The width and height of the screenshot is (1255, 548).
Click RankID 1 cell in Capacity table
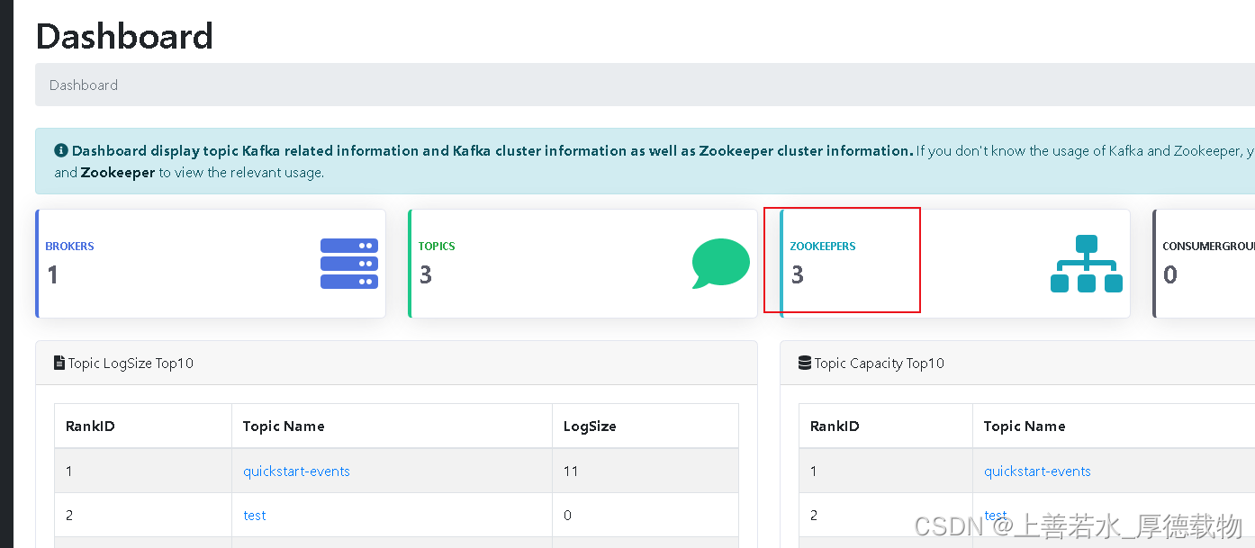pos(886,472)
